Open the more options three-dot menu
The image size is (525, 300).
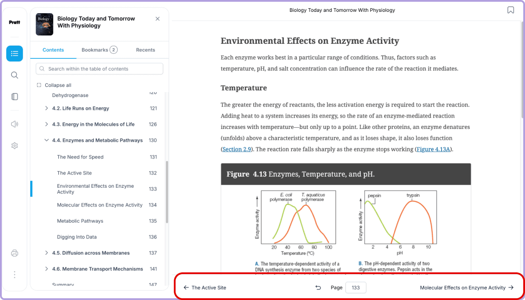coord(14,275)
